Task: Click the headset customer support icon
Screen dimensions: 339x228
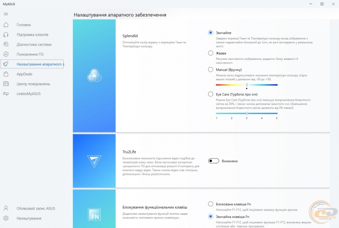Action: pyautogui.click(x=6, y=35)
